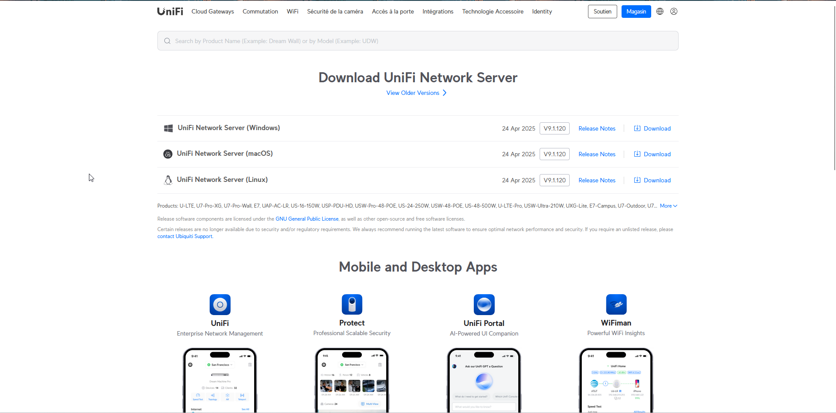Click the Windows download arrow icon

[637, 128]
